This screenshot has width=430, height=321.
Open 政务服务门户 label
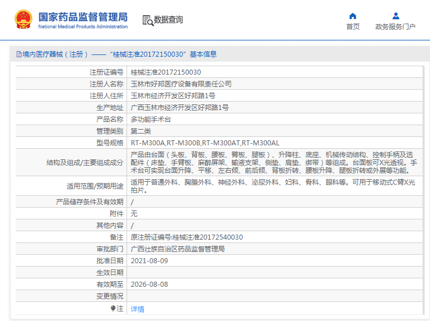(x=395, y=27)
